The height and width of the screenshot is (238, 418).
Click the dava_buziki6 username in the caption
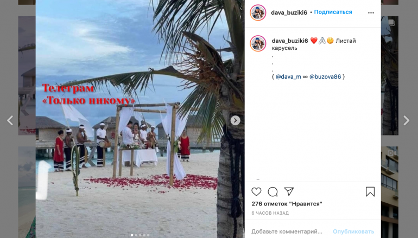[x=290, y=41]
